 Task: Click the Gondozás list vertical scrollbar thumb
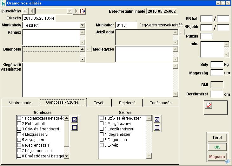pos(66,134)
